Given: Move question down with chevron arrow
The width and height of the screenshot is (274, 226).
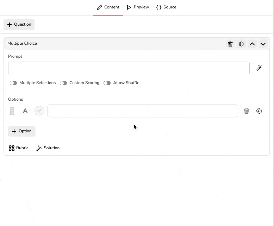Looking at the screenshot, I should coord(263,44).
